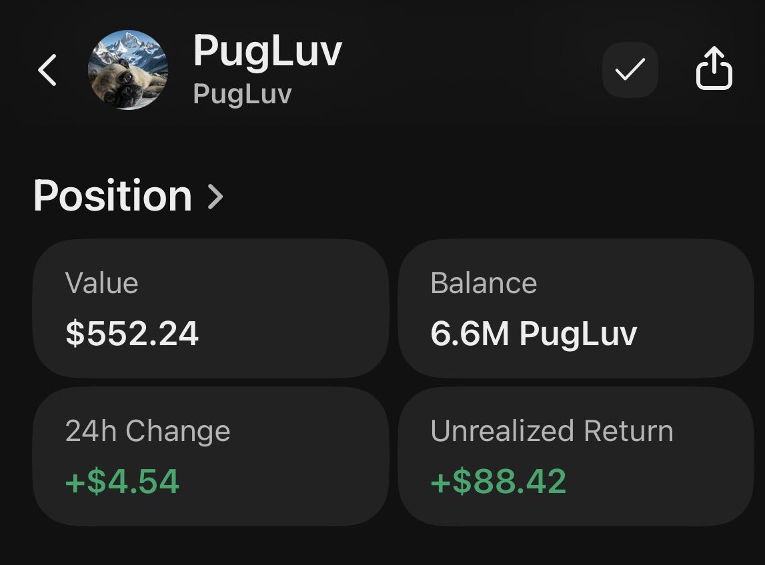
Task: Tap the +$88.42 unrealized return figure
Action: 498,481
